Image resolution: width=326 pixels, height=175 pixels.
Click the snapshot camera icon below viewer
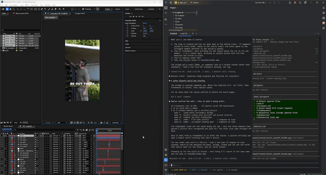tap(101, 123)
